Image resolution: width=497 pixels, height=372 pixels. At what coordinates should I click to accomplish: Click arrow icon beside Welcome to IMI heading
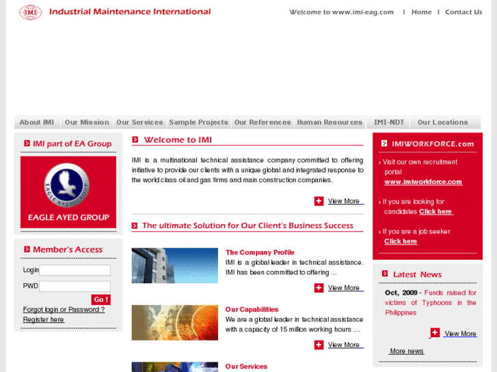pyautogui.click(x=135, y=140)
